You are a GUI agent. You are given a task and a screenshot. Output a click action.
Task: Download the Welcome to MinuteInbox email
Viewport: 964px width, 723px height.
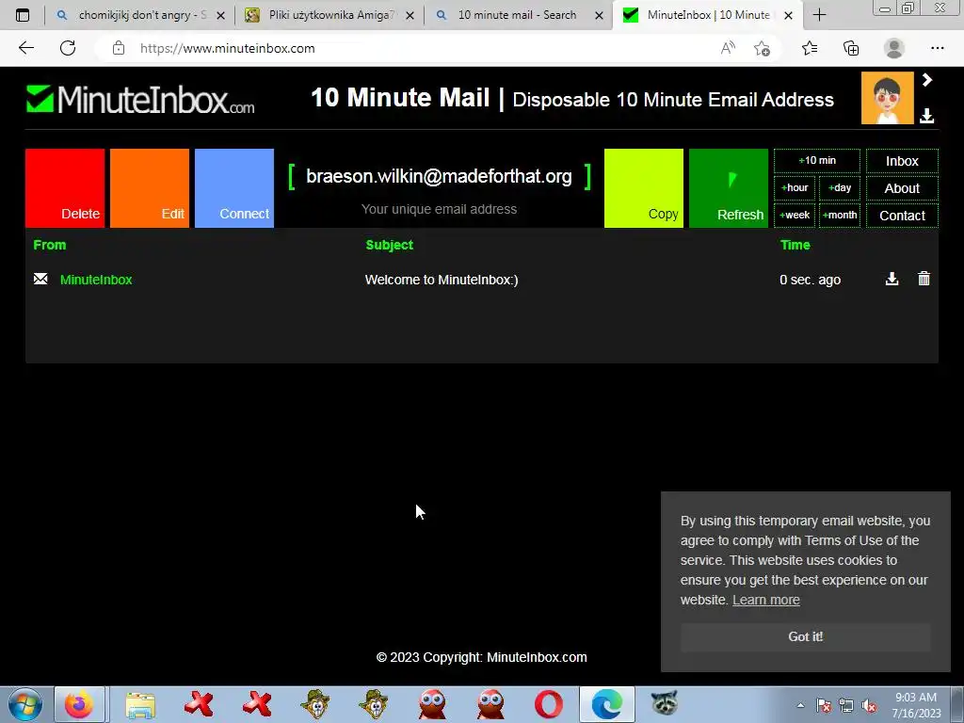coord(892,279)
